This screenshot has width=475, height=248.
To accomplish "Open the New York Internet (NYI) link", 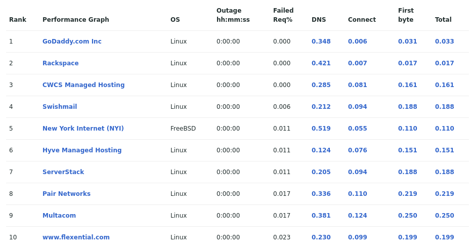I will 83,129.
